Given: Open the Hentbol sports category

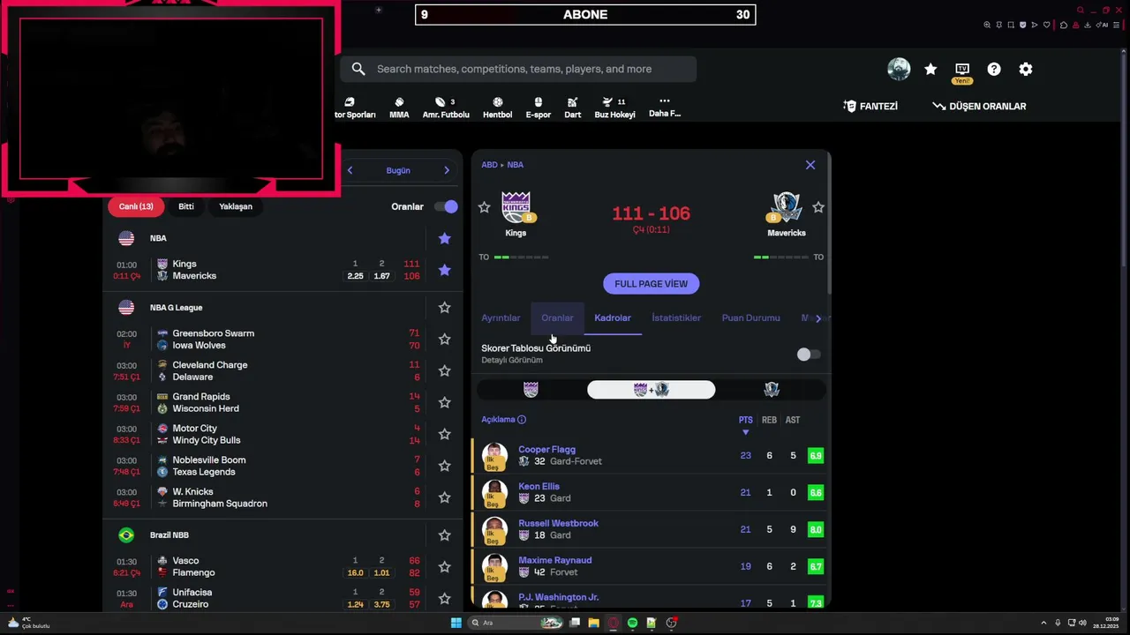Looking at the screenshot, I should click(497, 108).
